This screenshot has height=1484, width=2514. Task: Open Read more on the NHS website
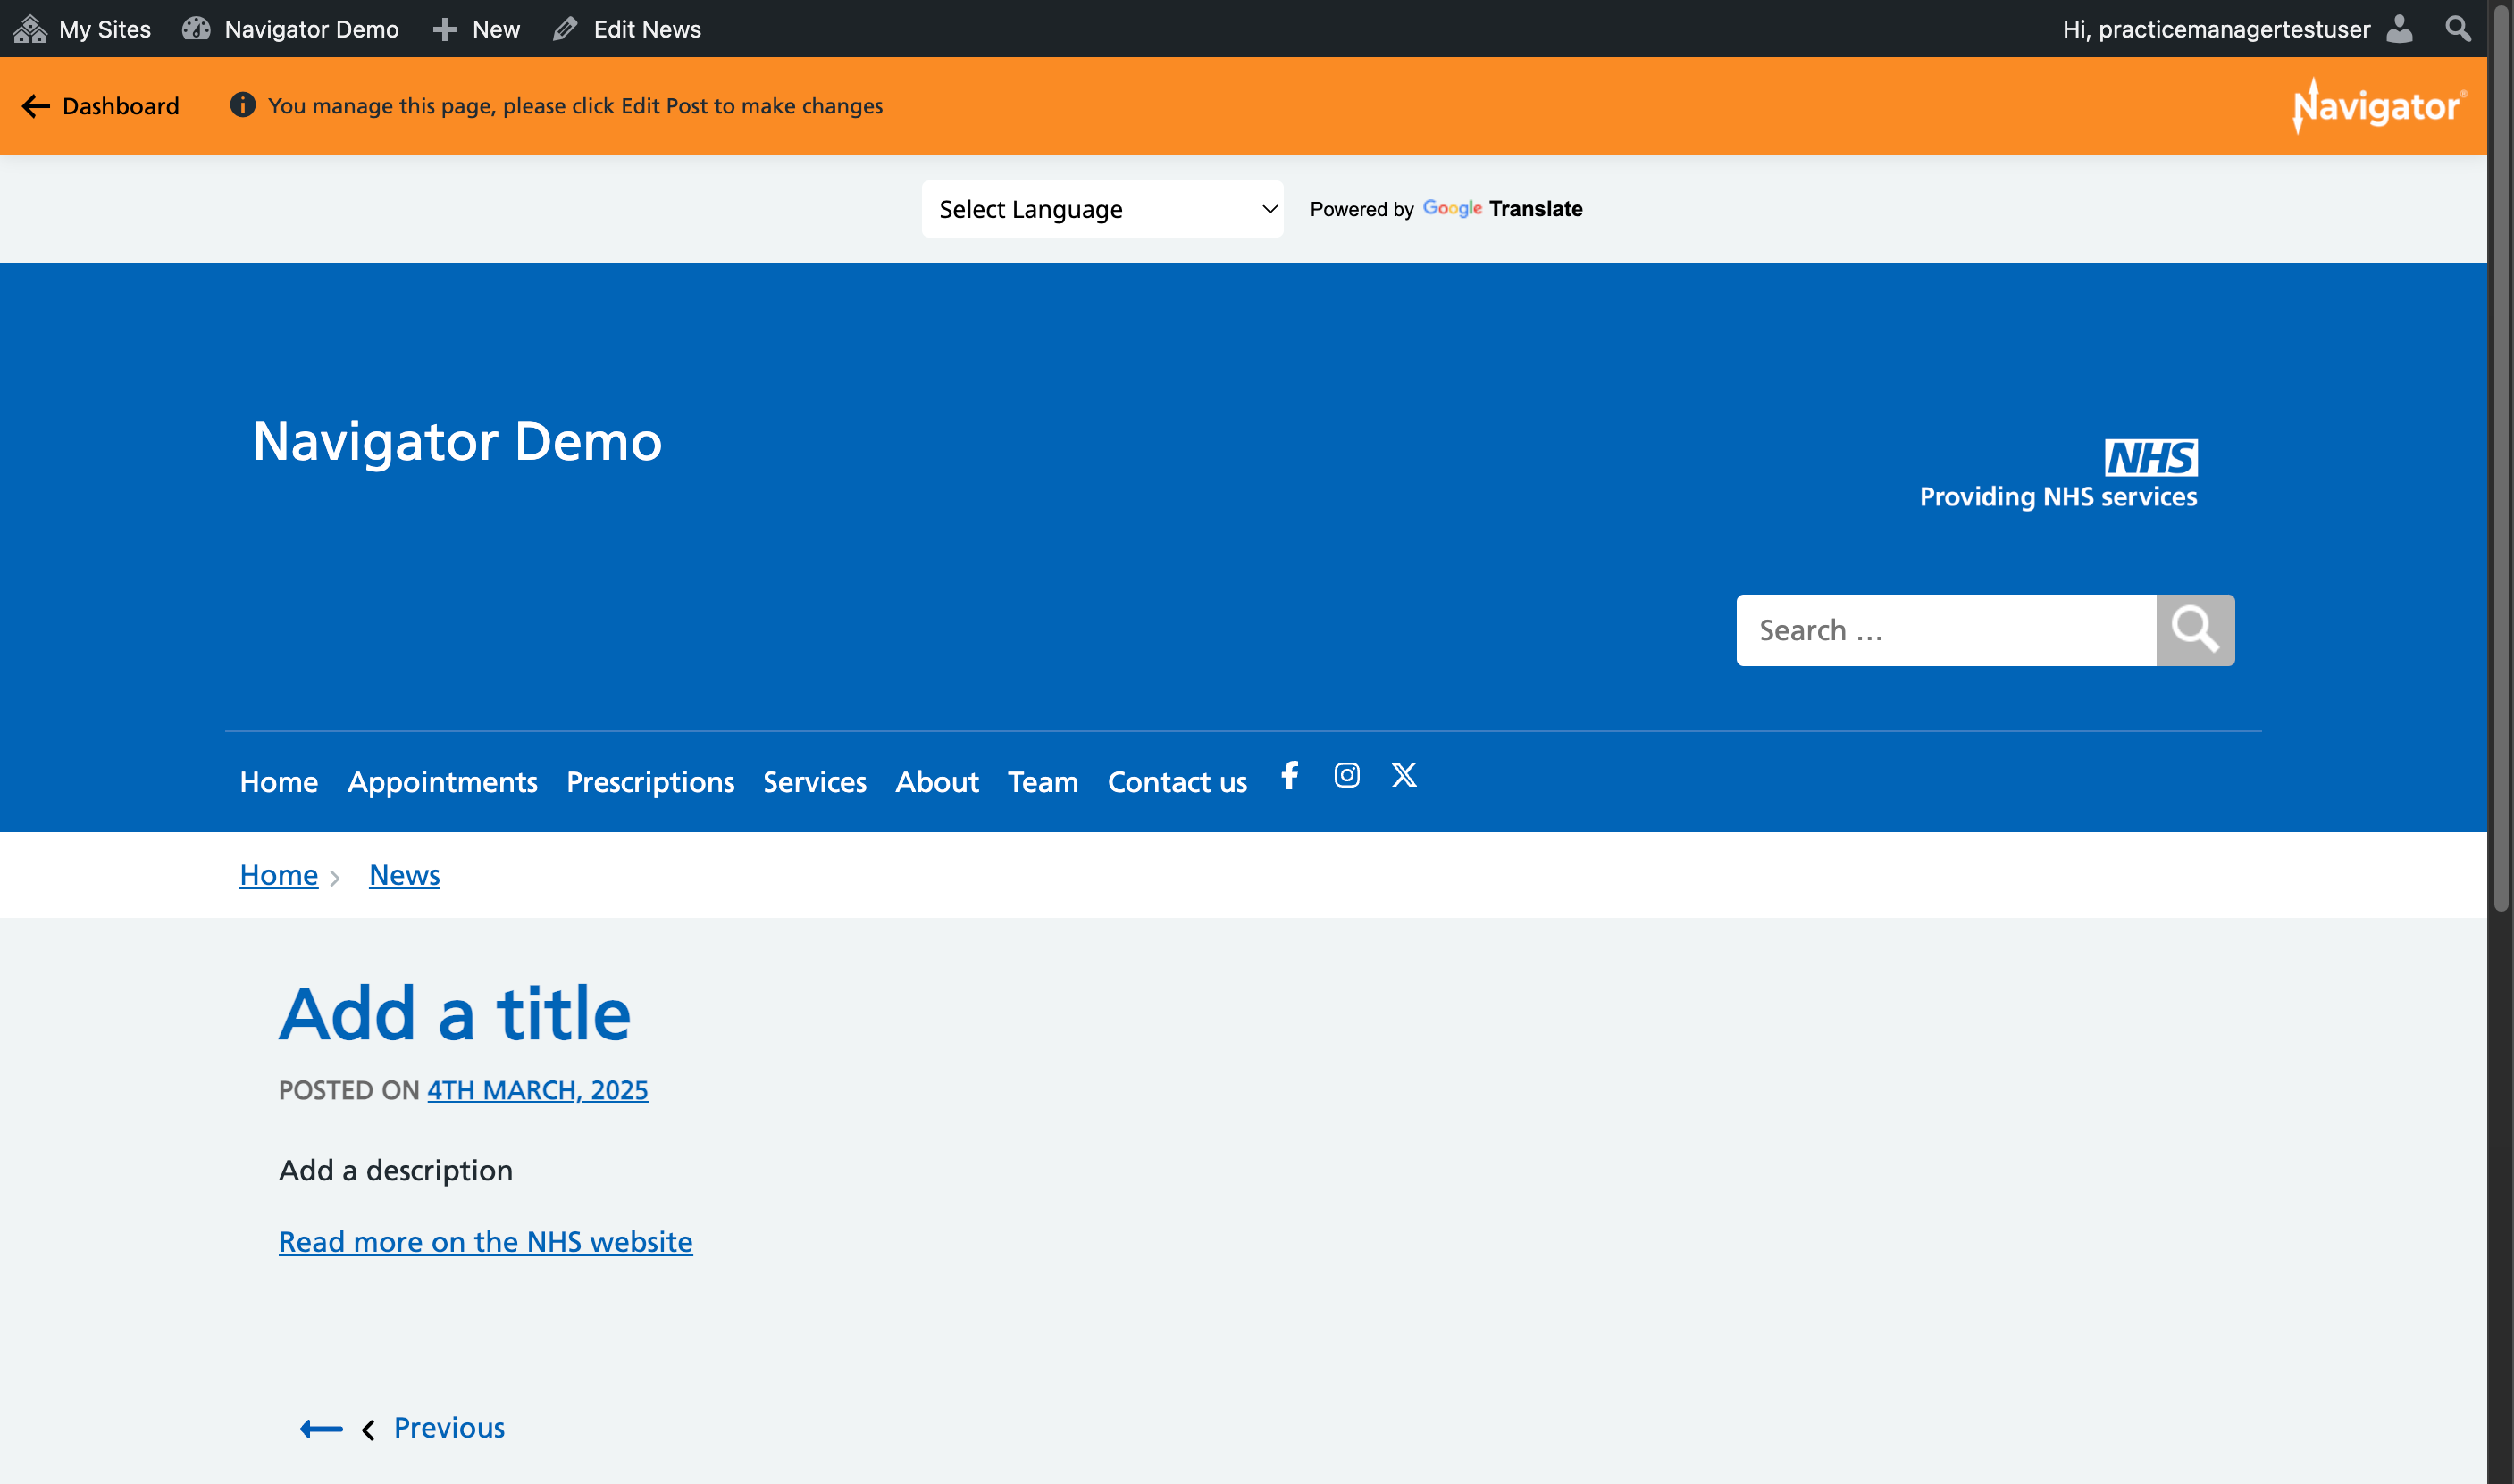point(485,1241)
